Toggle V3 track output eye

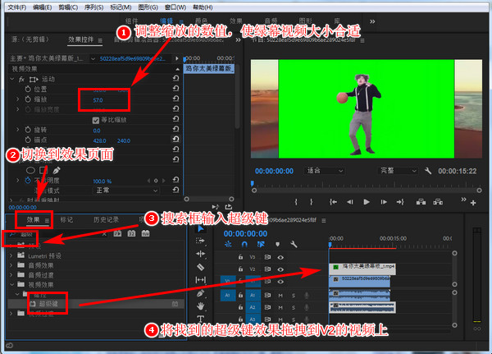coord(280,257)
